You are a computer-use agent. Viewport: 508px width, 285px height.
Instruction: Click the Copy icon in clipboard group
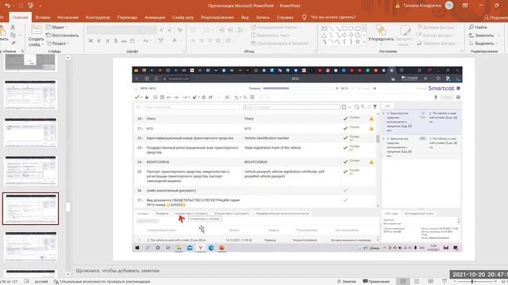[13, 35]
